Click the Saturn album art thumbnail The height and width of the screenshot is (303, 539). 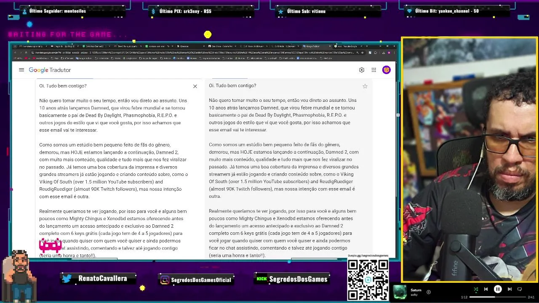400,292
